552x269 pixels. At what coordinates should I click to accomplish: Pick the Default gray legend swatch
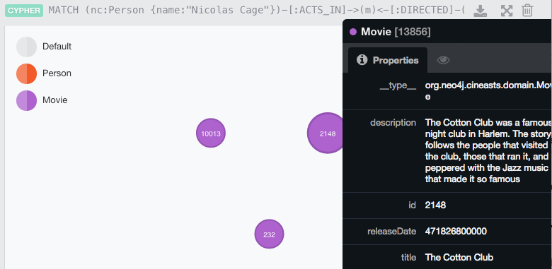coord(26,47)
